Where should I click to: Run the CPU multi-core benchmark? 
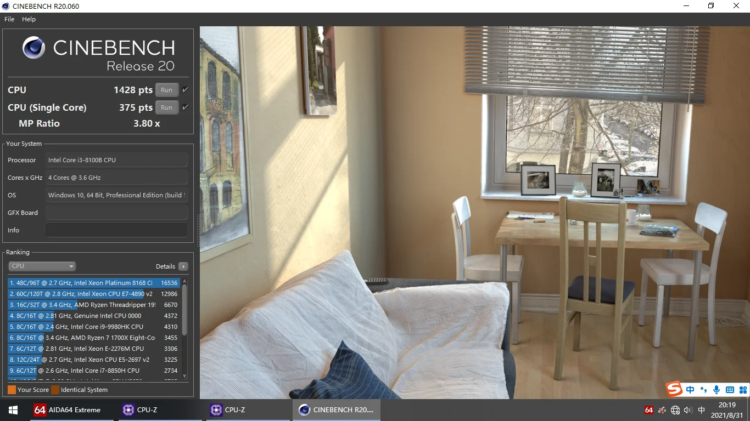click(x=167, y=90)
